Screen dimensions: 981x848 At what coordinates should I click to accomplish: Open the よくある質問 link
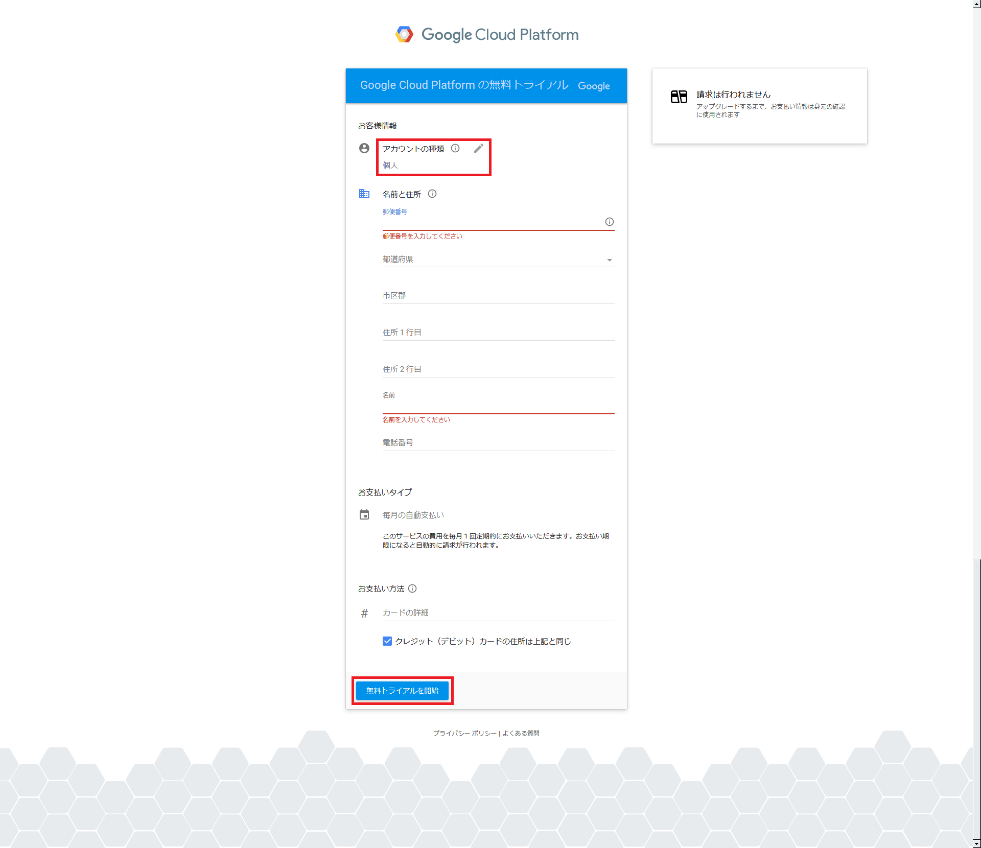tap(521, 733)
